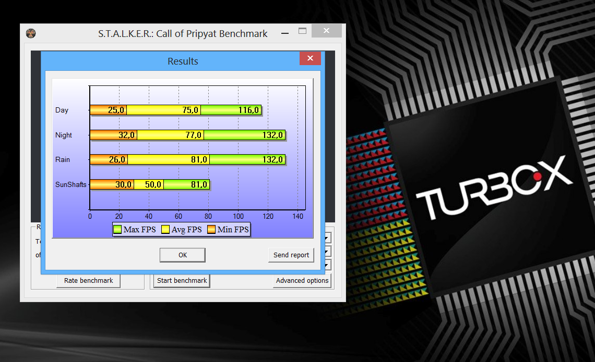Click the SunShafts average value '50,0'
Screen dimensions: 595x362
click(153, 184)
